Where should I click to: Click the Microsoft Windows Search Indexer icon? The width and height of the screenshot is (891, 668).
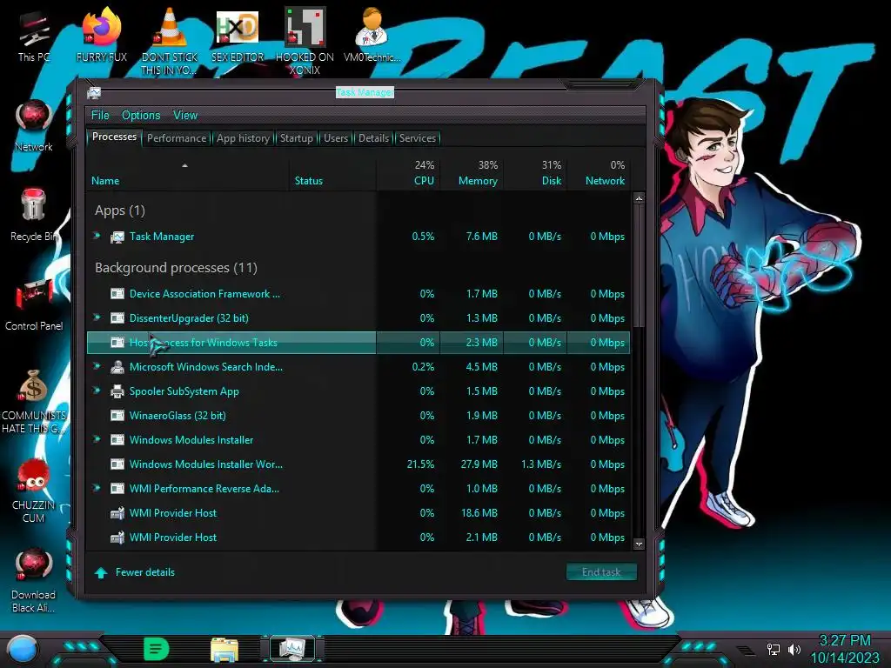pyautogui.click(x=117, y=366)
